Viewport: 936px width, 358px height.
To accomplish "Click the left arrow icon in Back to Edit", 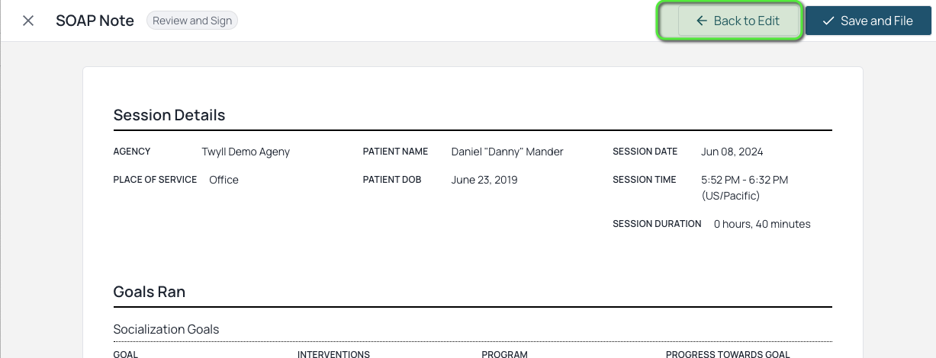I will [x=702, y=21].
